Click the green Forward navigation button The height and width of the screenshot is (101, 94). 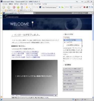pos(9,7)
